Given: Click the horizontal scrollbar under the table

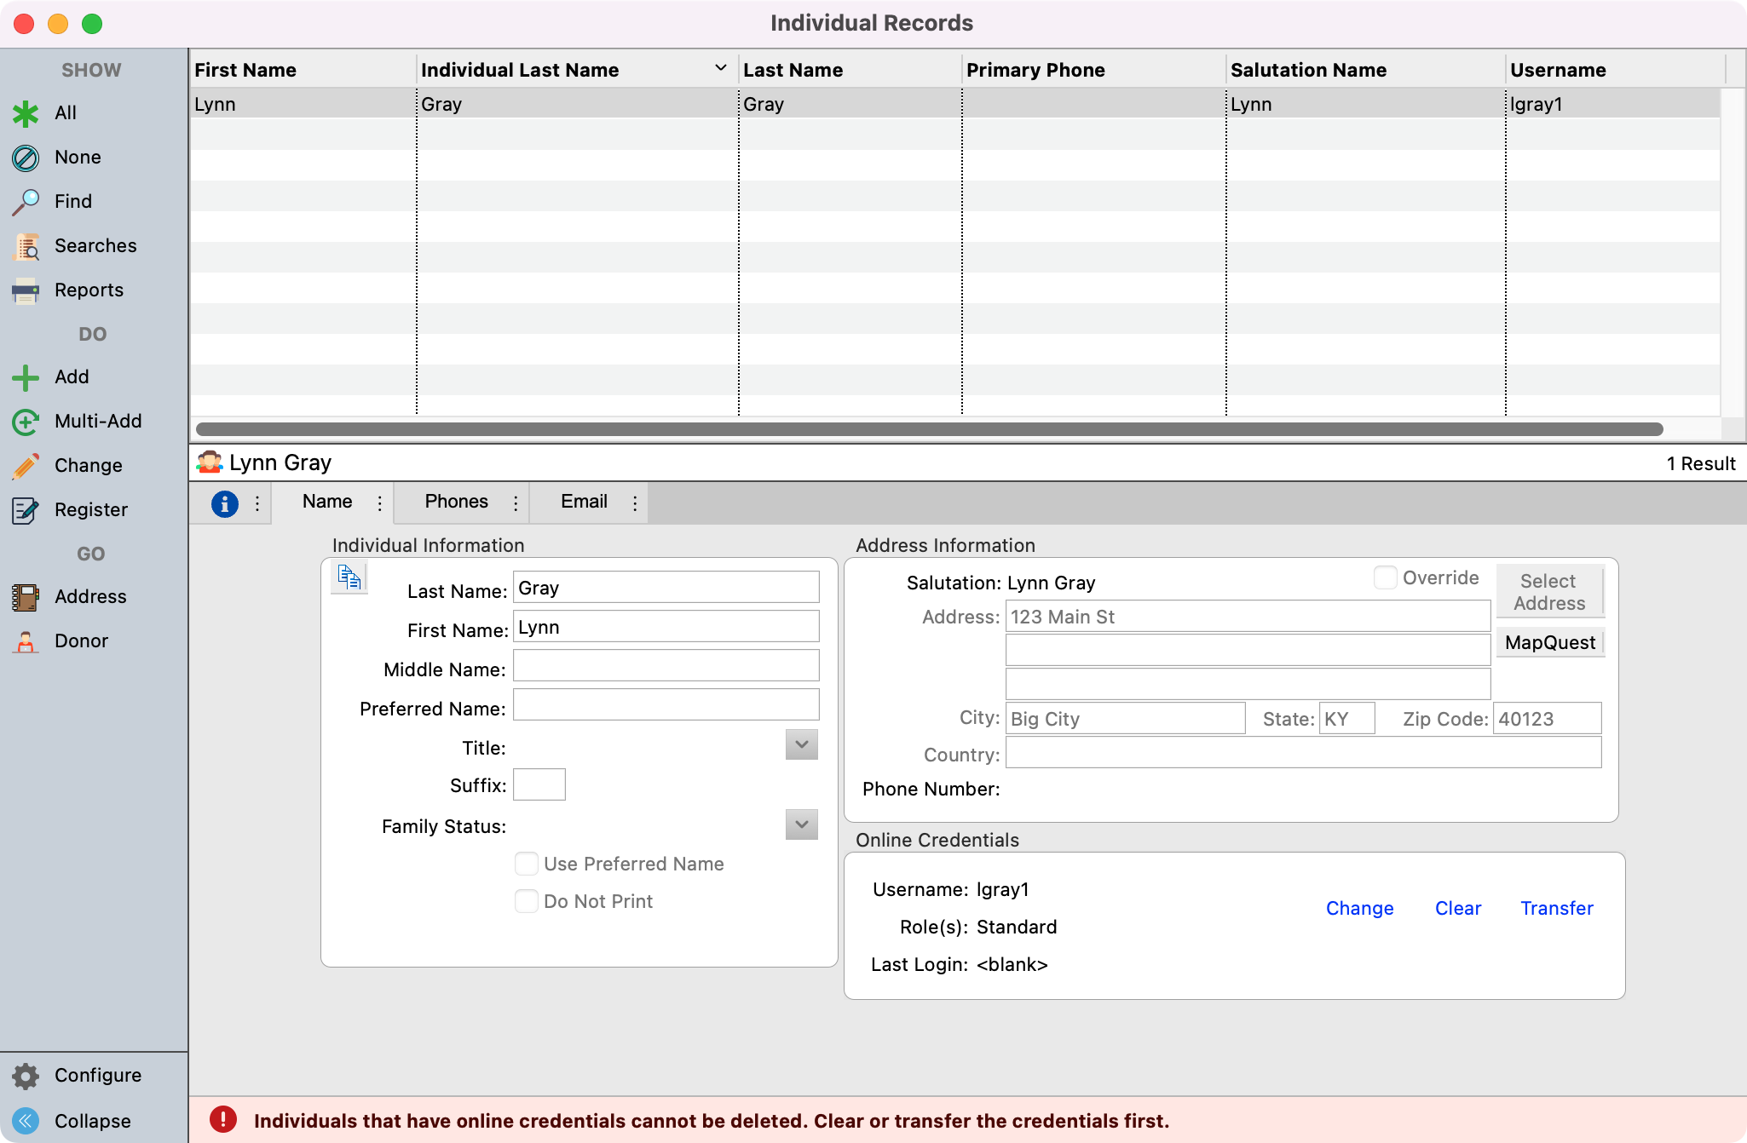Looking at the screenshot, I should click(929, 429).
